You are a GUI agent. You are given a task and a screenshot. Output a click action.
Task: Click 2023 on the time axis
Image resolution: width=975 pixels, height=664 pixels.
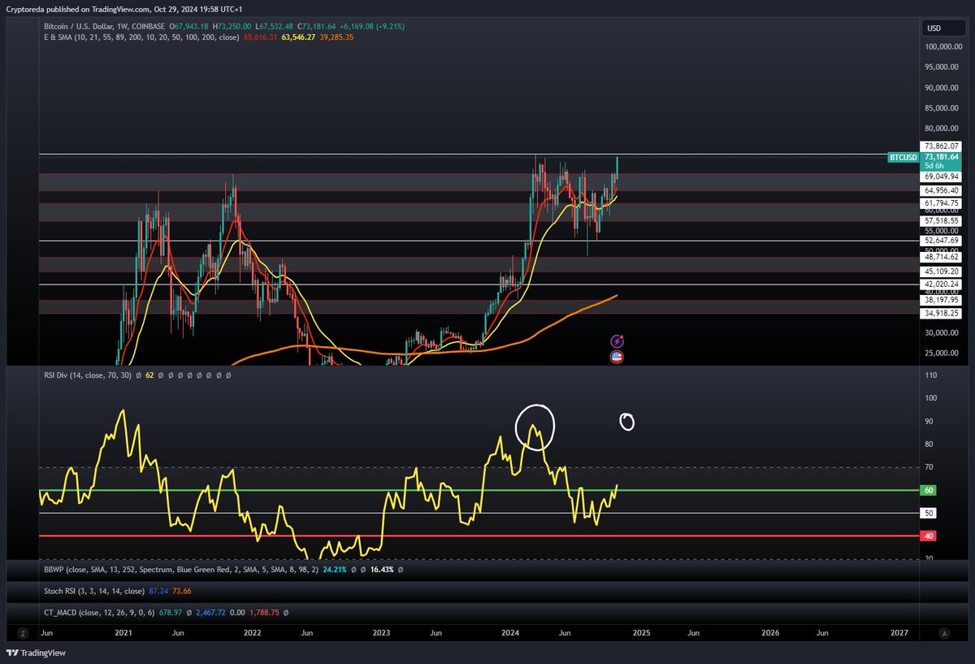coord(382,631)
